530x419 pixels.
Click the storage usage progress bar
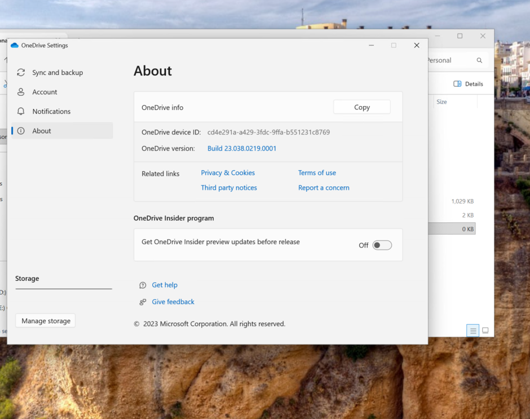[x=64, y=289]
